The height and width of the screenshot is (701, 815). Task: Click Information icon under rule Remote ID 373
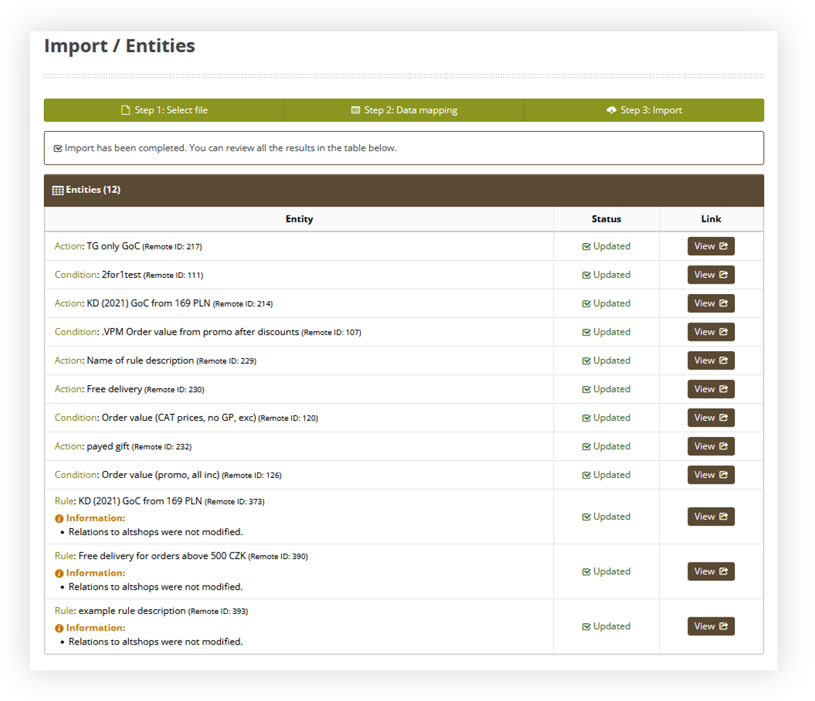click(x=59, y=518)
